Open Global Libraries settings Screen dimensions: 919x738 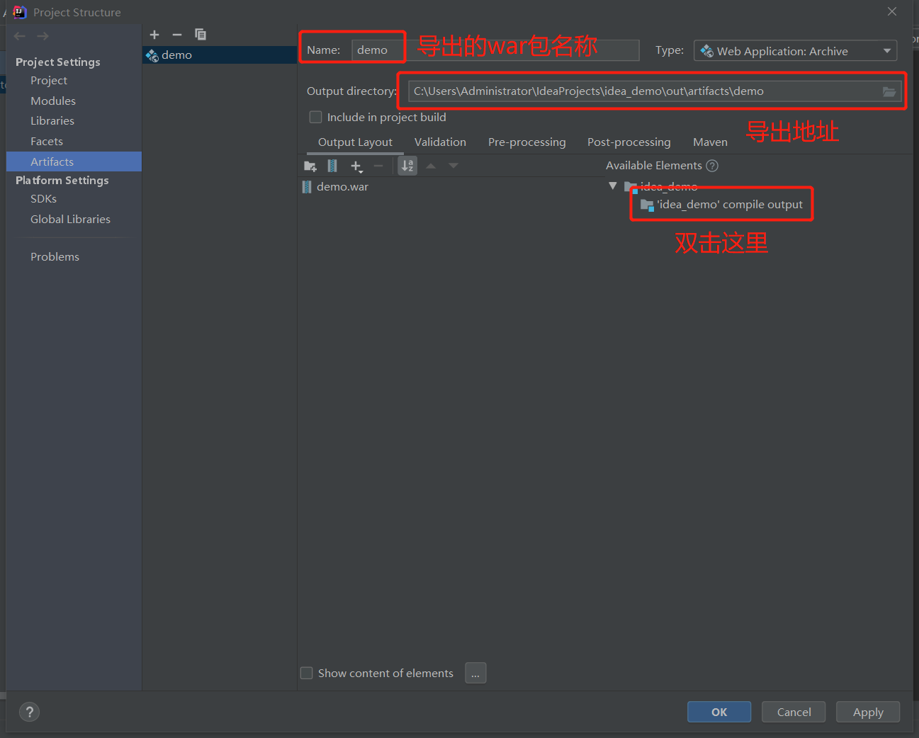[70, 220]
